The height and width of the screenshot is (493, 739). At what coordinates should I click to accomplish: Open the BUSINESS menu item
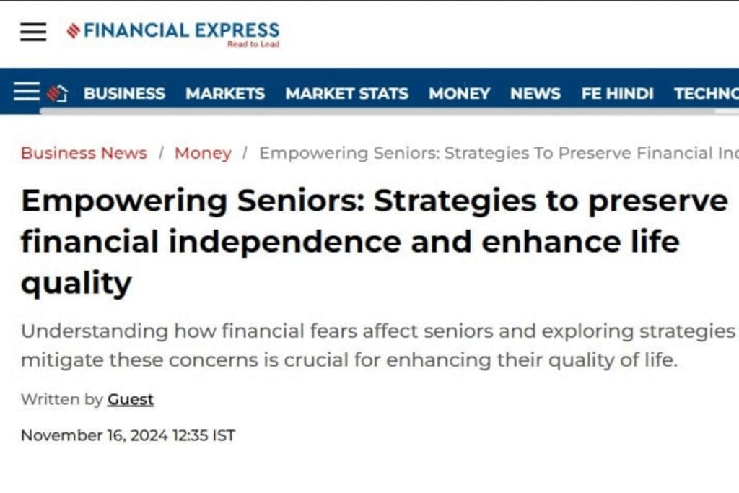(x=124, y=94)
